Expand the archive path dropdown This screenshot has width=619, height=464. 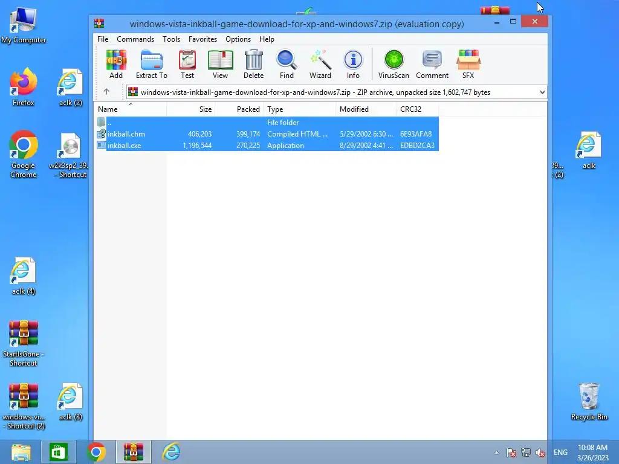tap(542, 92)
